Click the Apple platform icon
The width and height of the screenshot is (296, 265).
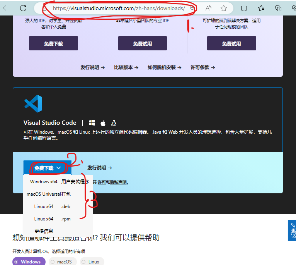click(103, 123)
